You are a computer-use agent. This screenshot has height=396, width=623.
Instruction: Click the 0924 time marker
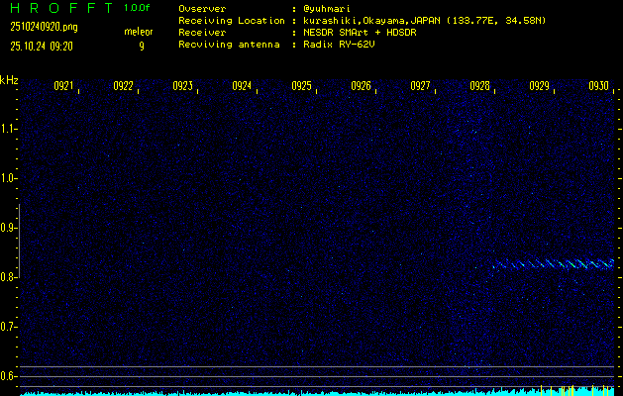tap(242, 86)
